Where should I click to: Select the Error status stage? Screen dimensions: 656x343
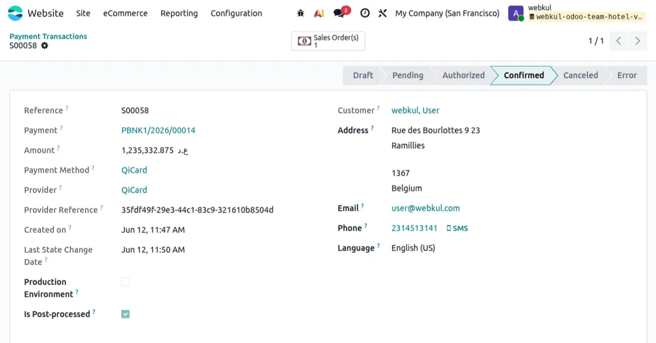coord(627,75)
